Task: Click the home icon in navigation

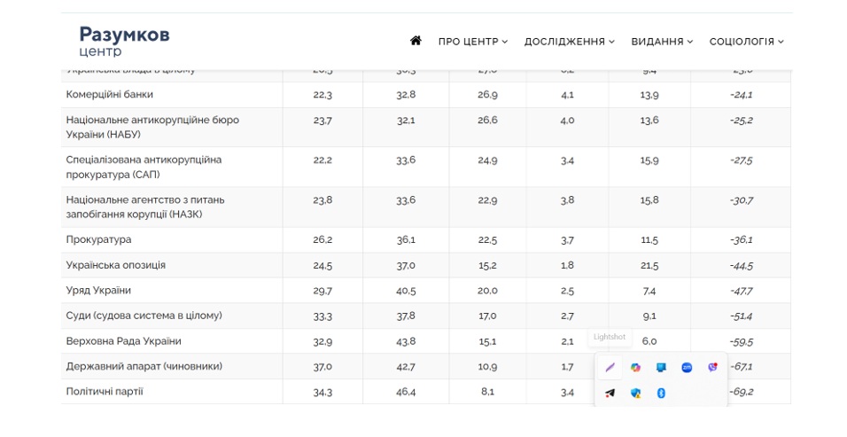Action: pos(416,41)
